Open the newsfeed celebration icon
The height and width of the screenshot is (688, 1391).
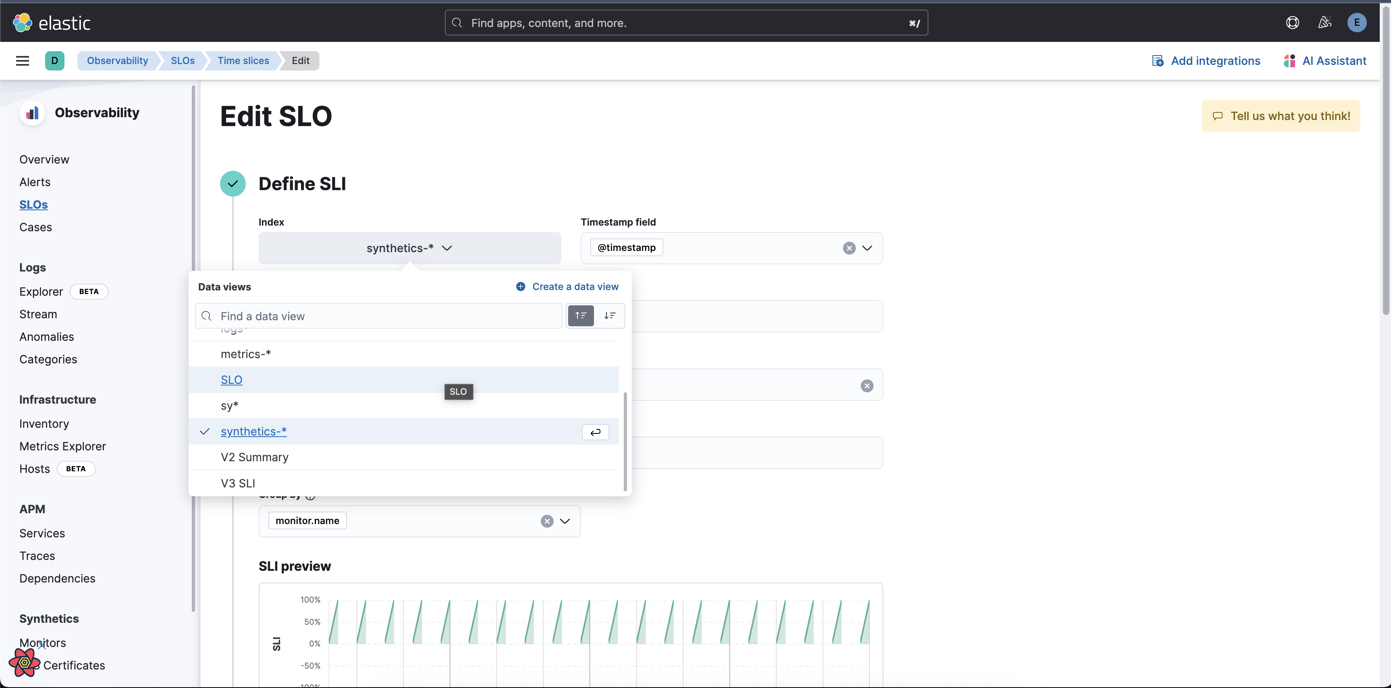(x=1324, y=23)
